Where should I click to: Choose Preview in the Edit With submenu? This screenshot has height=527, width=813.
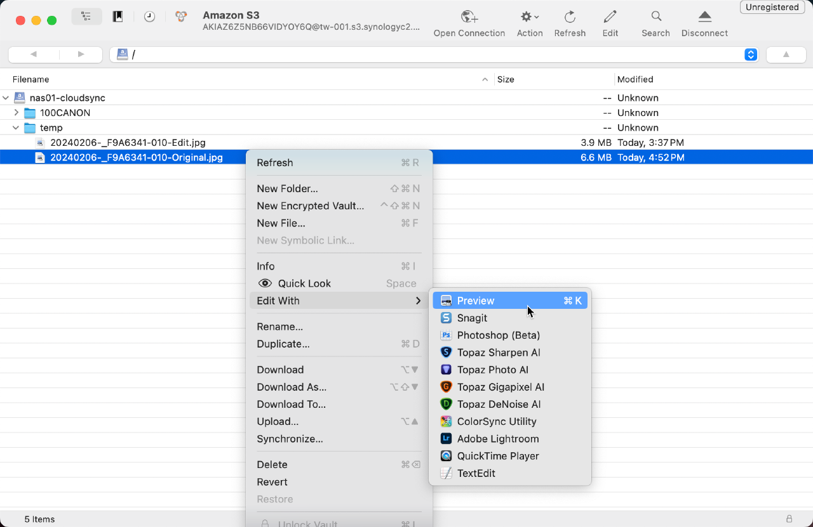coord(477,300)
